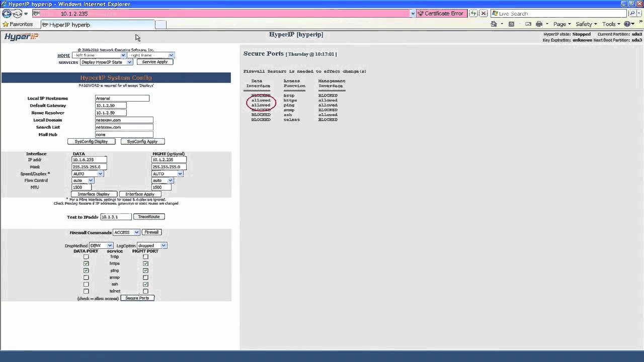This screenshot has width=644, height=362.
Task: Open the Home page toolbar icon
Action: (494, 24)
